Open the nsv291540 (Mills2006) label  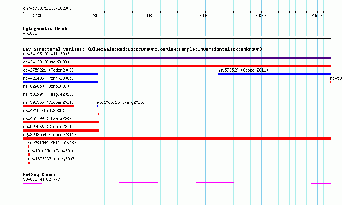coord(52,143)
